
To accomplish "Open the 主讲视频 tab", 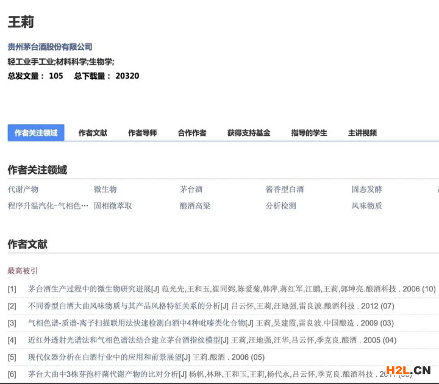I will click(362, 133).
